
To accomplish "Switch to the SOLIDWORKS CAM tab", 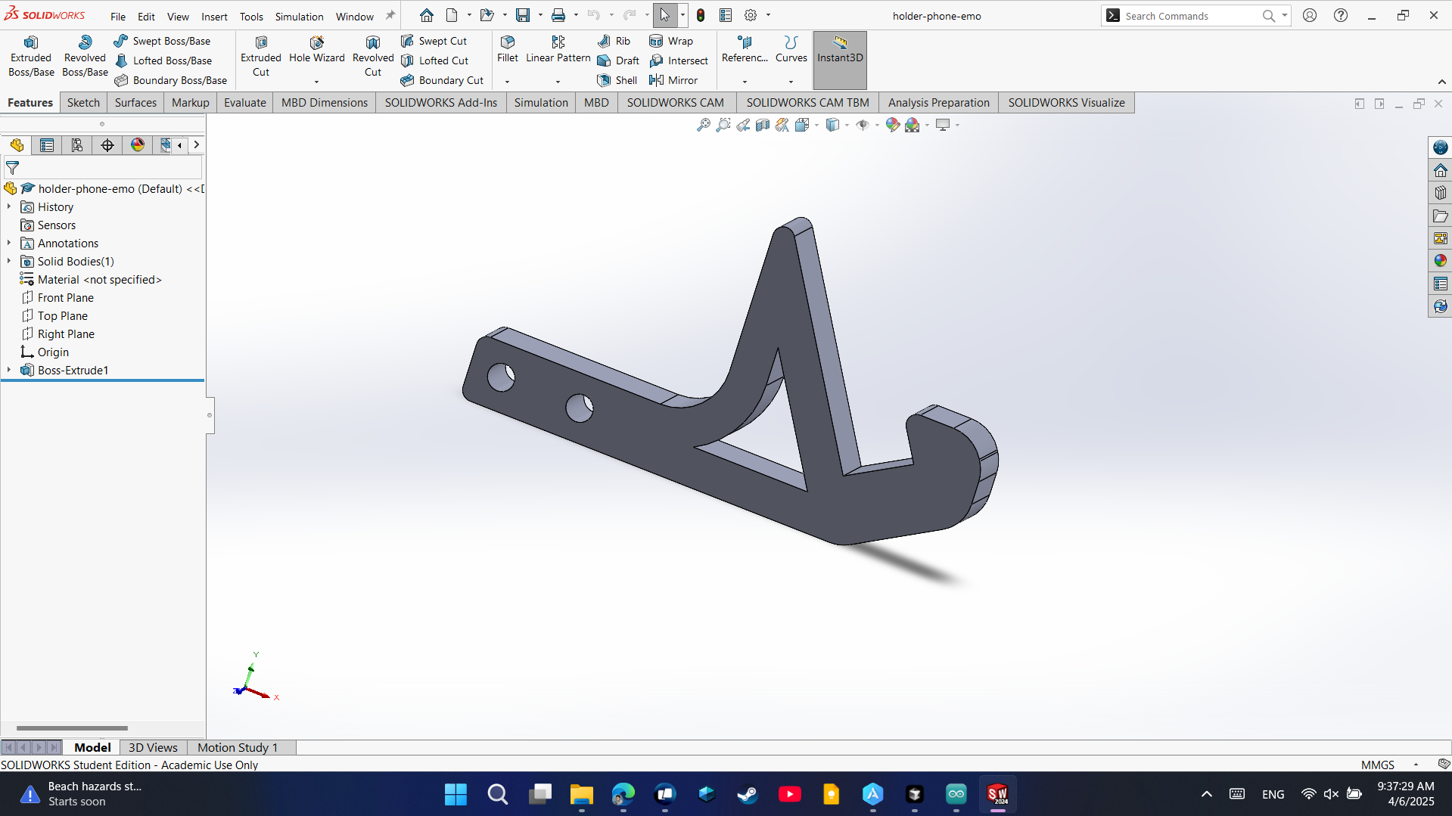I will [x=676, y=103].
